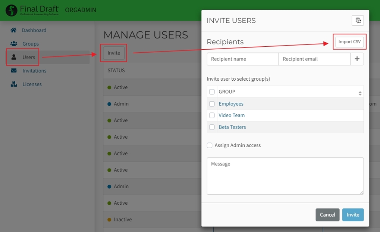Toggle the select-all GROUP checkbox
The width and height of the screenshot is (380, 232).
point(212,92)
